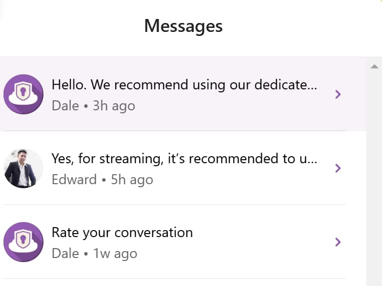Click the purple shield avatar beside Hello message

click(x=23, y=94)
